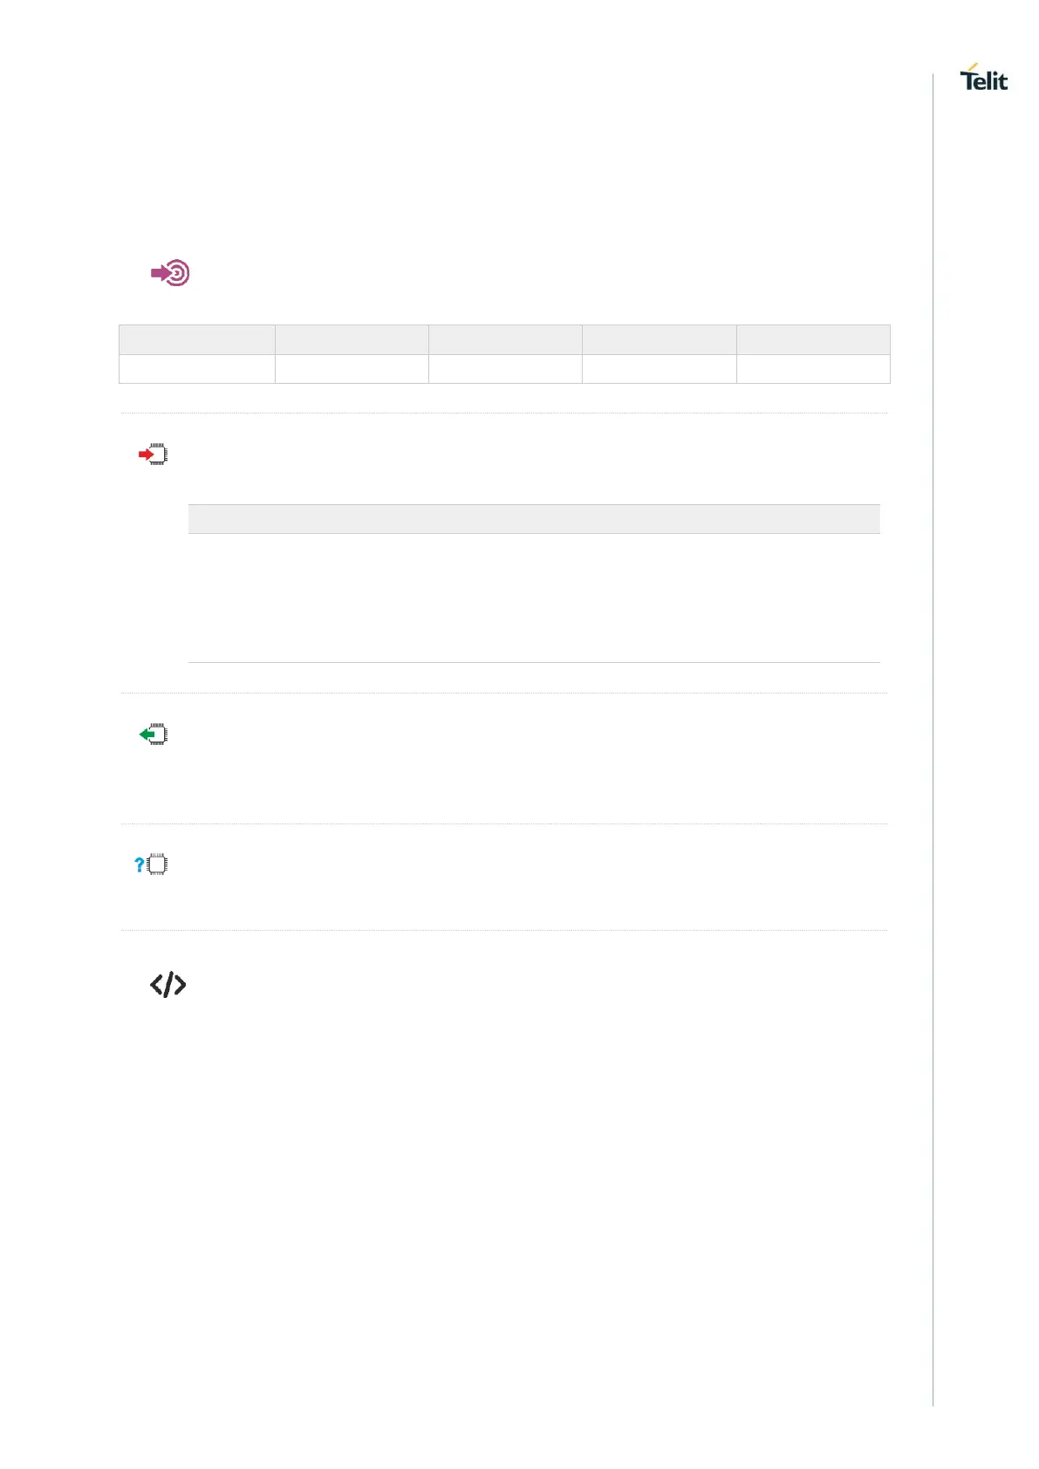
Task: Click the fourth white cell of five-column table
Action: click(x=659, y=369)
